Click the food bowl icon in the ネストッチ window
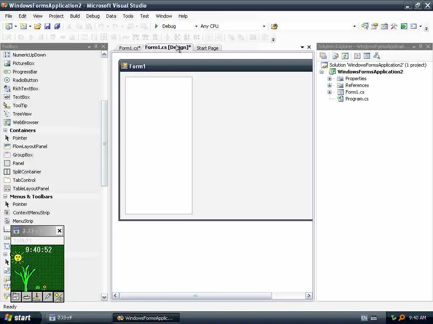Image resolution: width=433 pixels, height=324 pixels. [27, 297]
